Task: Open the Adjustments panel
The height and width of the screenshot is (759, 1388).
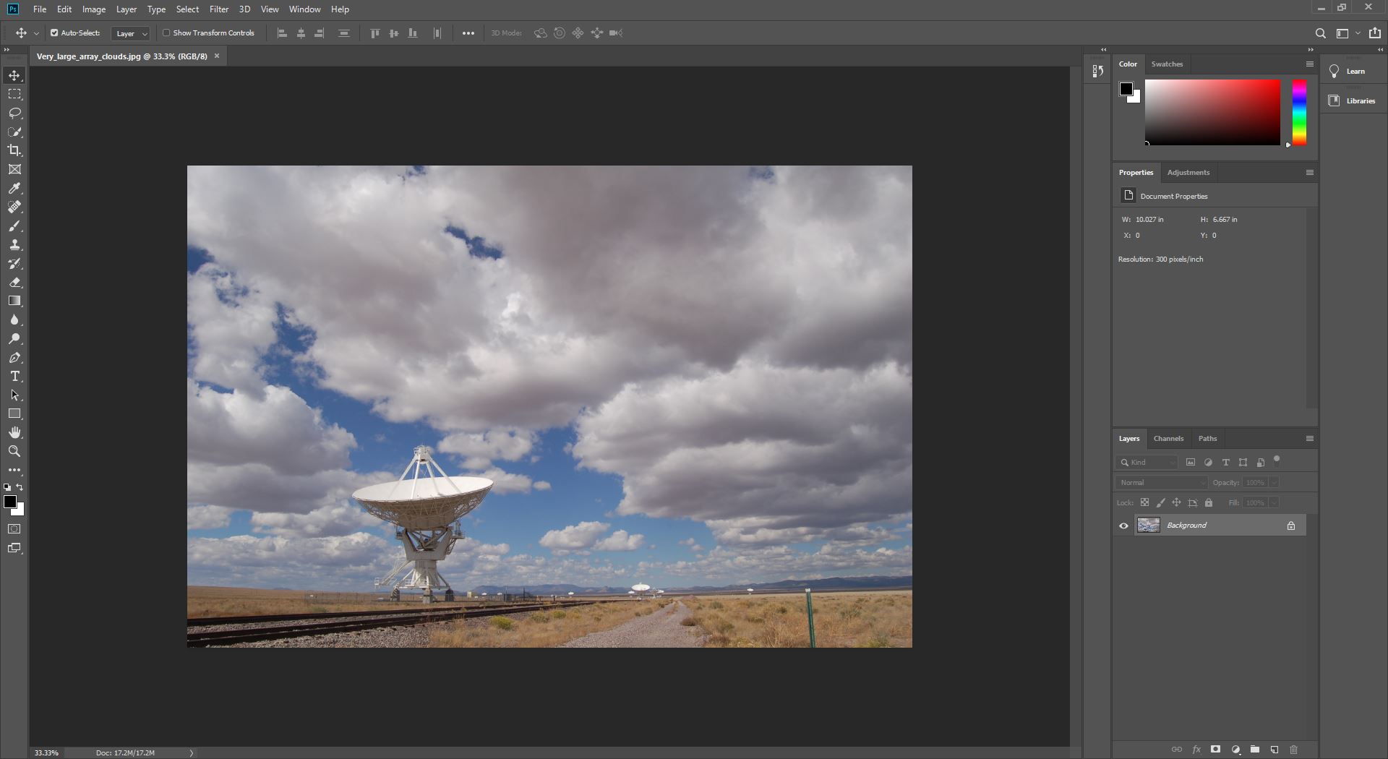Action: tap(1188, 172)
